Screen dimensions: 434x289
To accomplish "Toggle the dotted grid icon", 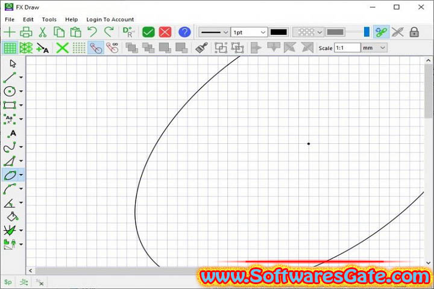I will tap(79, 48).
